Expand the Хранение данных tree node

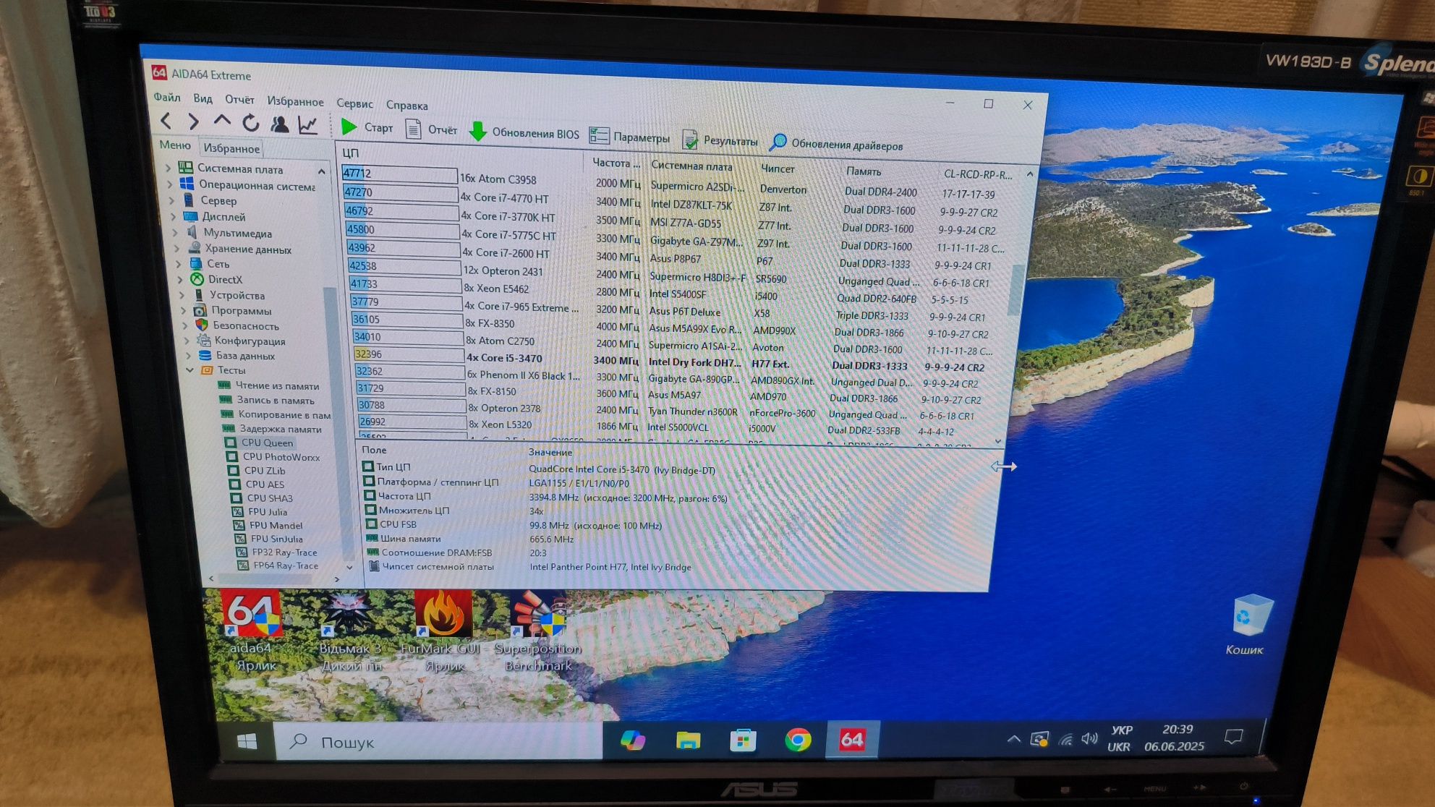click(178, 249)
